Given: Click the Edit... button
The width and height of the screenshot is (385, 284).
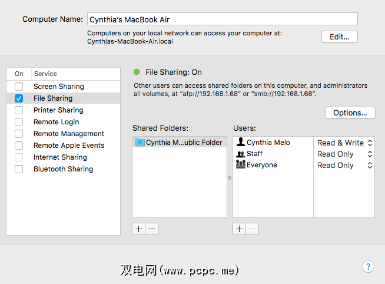Looking at the screenshot, I should 339,37.
